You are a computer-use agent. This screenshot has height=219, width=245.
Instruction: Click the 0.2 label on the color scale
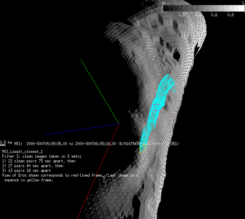pyautogui.click(x=181, y=15)
